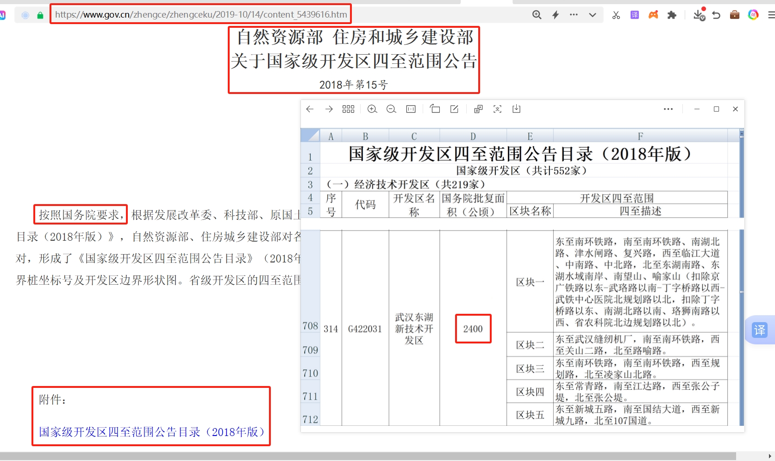This screenshot has width=775, height=461.
Task: Expand the chevron dropdown next to the ellipsis
Action: coord(592,14)
